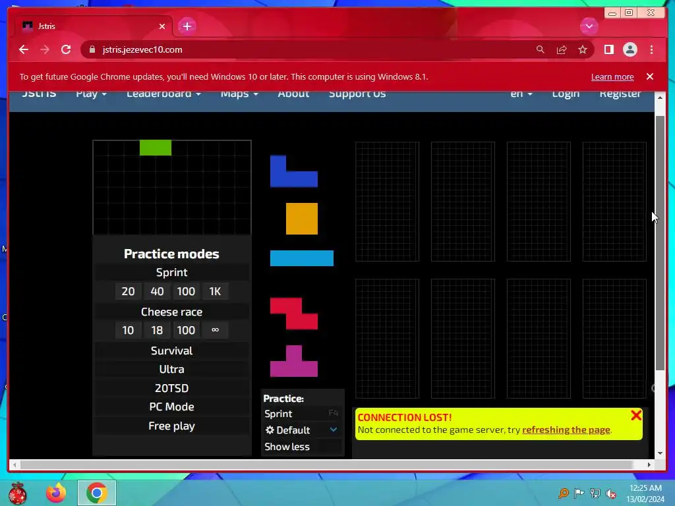Click the purple T piece in queue

pos(293,361)
